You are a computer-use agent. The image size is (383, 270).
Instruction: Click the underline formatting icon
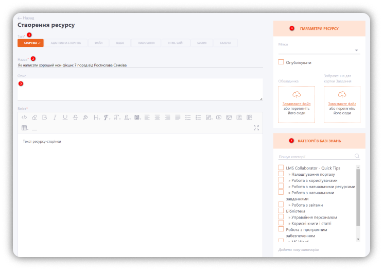tap(65, 117)
